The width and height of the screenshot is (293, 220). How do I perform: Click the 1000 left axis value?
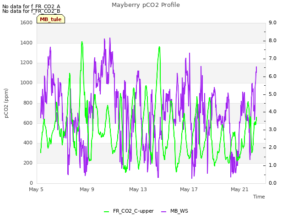[x=27, y=82]
